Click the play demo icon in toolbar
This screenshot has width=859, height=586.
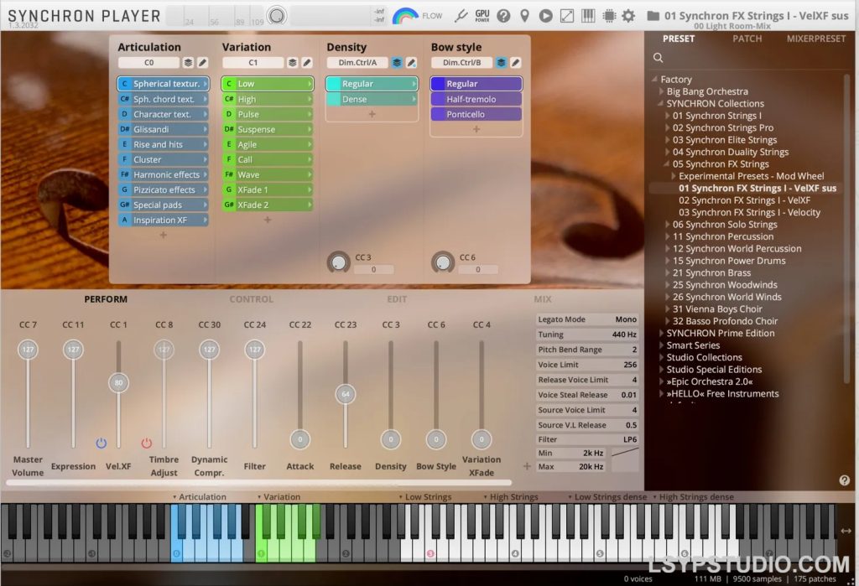[546, 15]
